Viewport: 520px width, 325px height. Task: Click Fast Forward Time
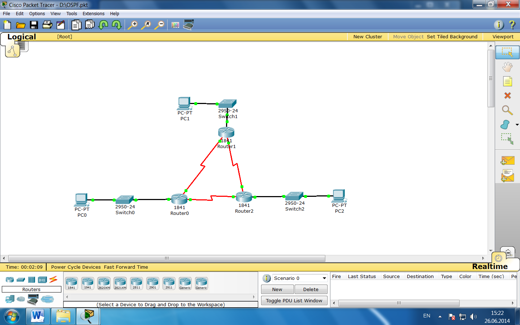point(126,267)
